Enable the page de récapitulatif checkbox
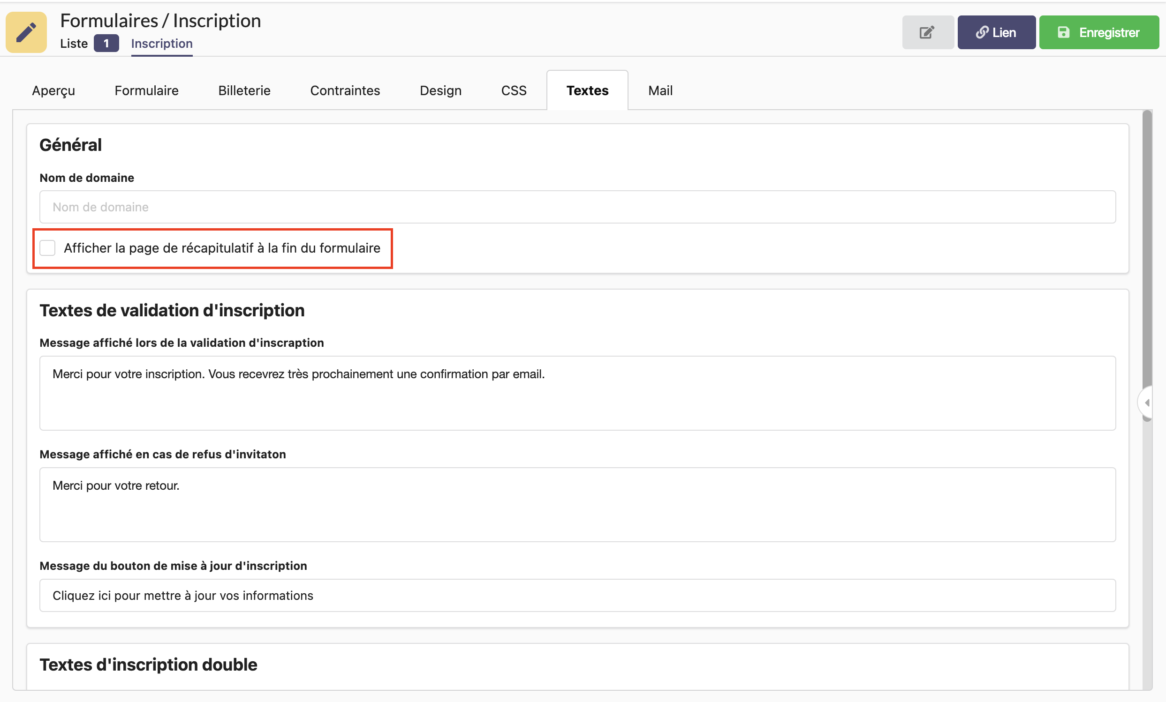 click(x=48, y=248)
